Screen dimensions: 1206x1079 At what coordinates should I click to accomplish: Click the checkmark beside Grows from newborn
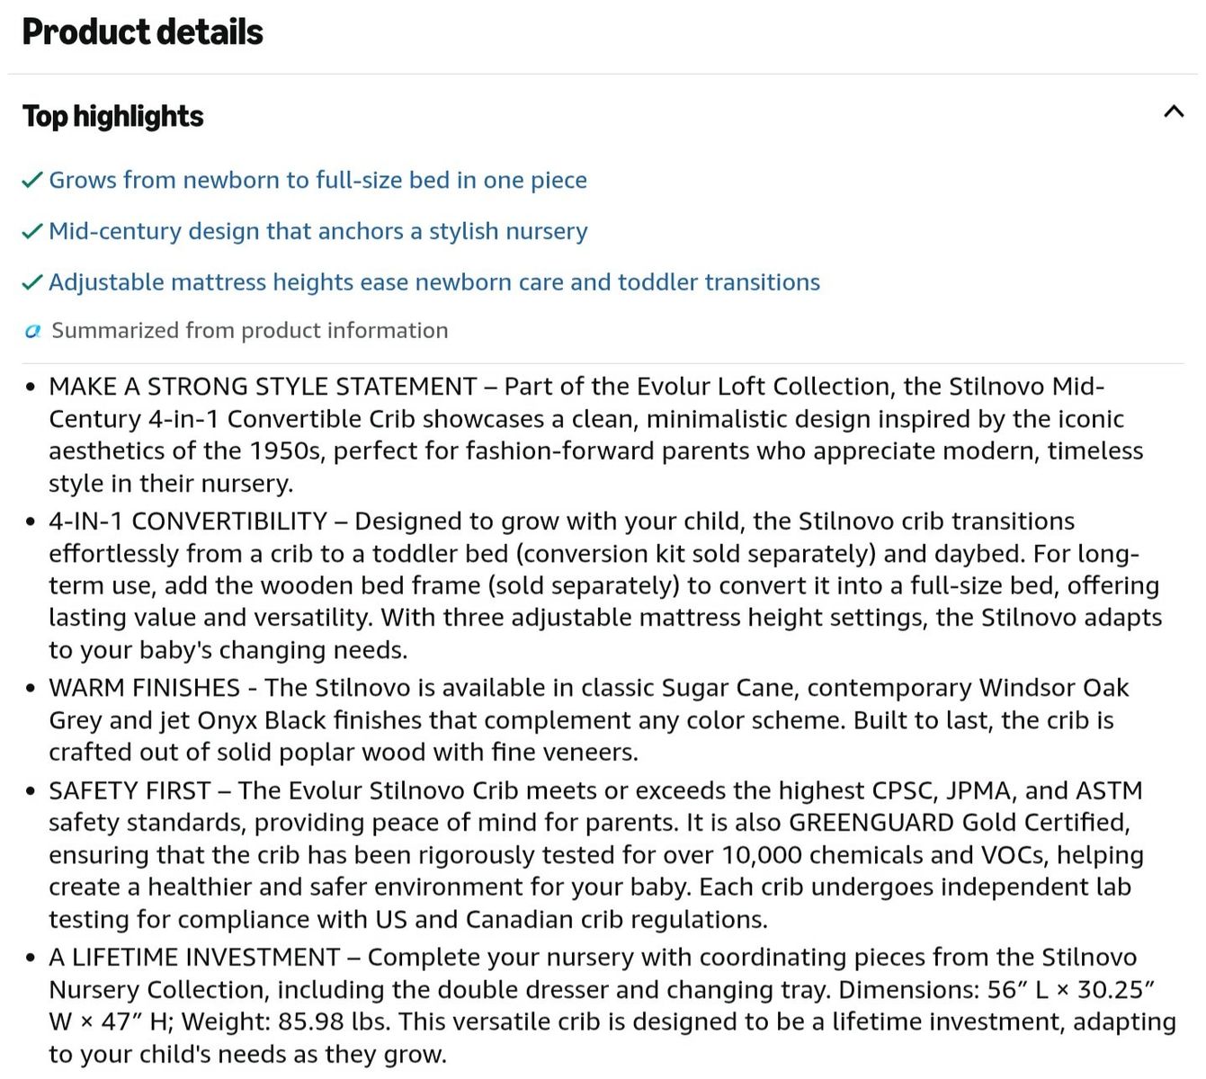point(32,181)
